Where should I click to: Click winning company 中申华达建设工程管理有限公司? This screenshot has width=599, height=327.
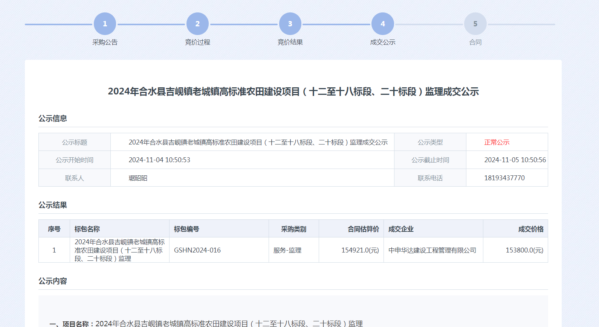[x=432, y=250]
